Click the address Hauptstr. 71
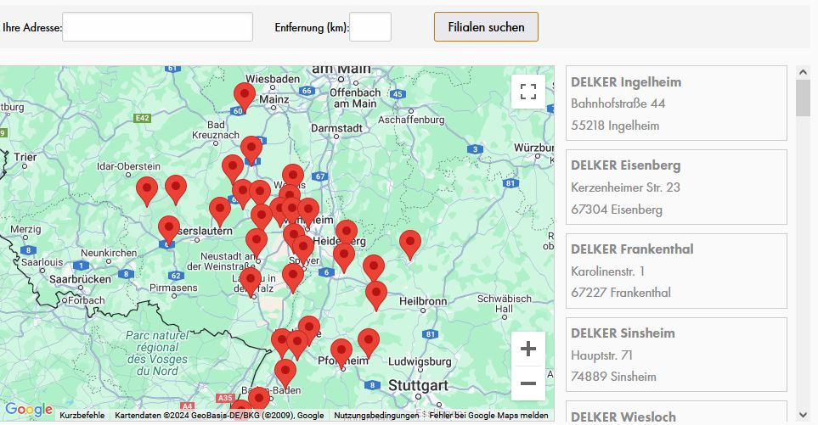Viewport: 818px width, 425px height. click(x=601, y=355)
